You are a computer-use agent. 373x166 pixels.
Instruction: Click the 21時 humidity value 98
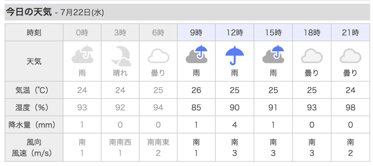[x=350, y=108]
